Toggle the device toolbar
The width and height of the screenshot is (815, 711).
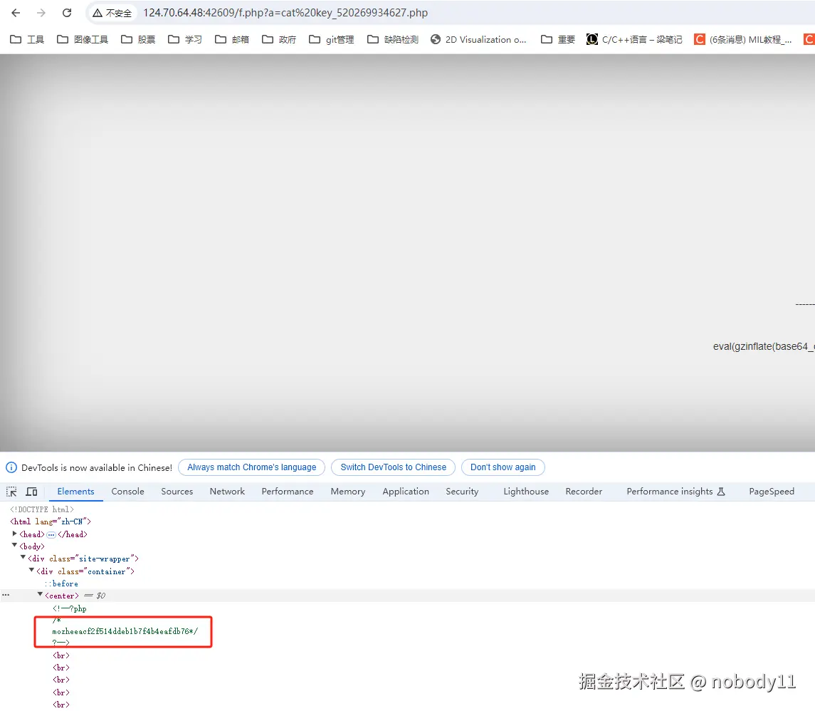[x=32, y=492]
